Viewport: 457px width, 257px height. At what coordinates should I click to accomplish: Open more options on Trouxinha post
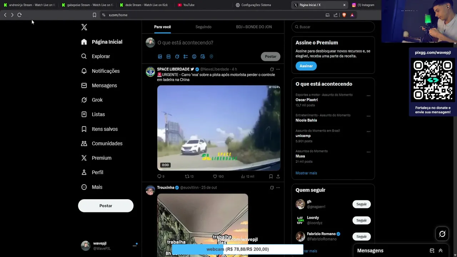278,187
